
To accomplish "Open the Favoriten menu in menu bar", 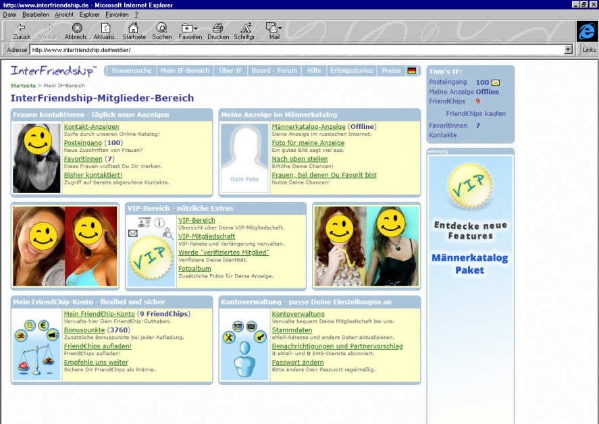I will point(117,14).
